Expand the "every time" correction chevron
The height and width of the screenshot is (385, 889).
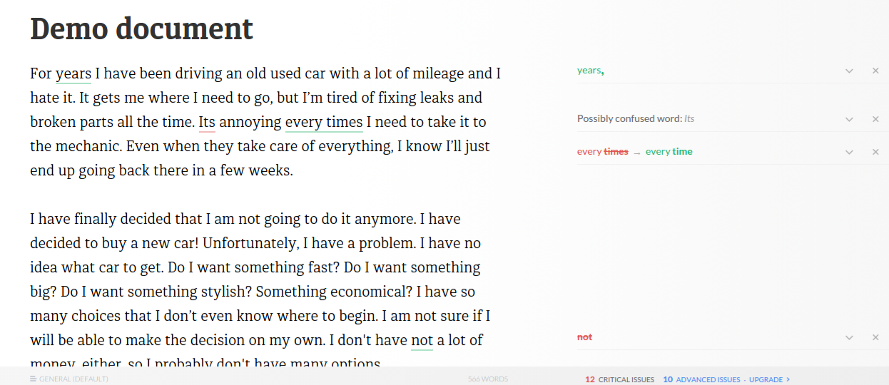click(849, 152)
